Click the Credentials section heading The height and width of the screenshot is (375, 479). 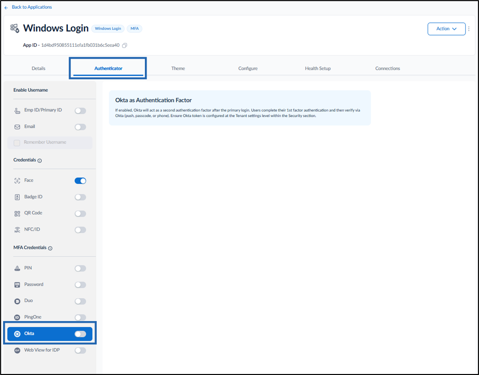tap(25, 160)
